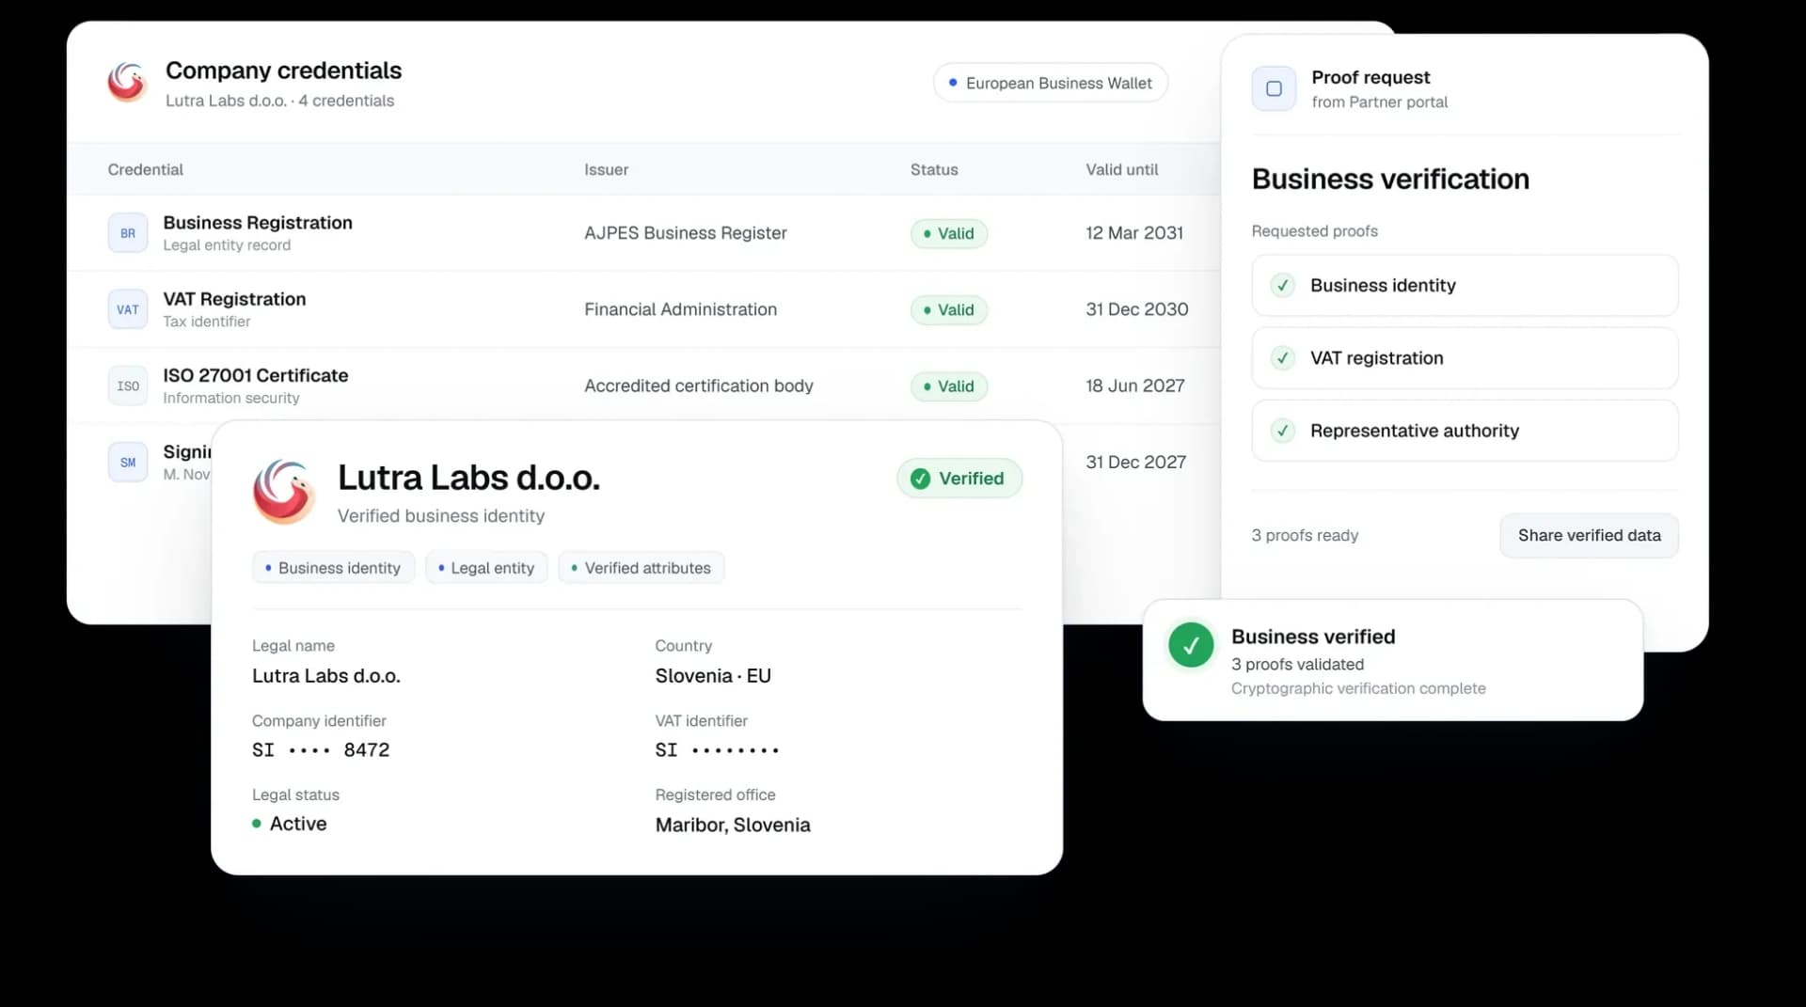Click the Proof request square icon

[x=1274, y=88]
